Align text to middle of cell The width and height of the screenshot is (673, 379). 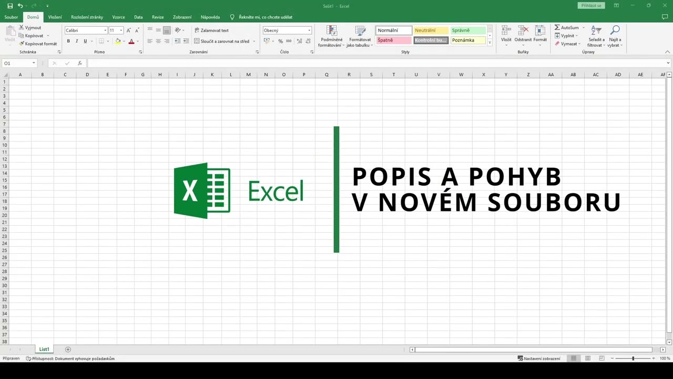(158, 30)
